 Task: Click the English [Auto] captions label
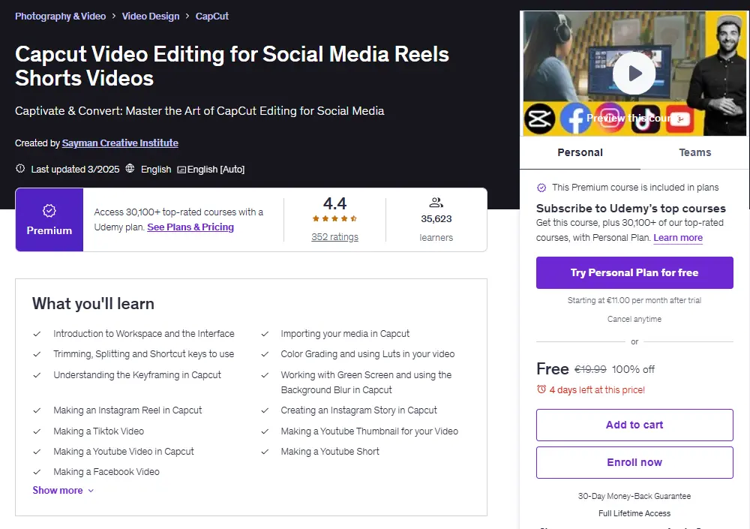pos(216,169)
